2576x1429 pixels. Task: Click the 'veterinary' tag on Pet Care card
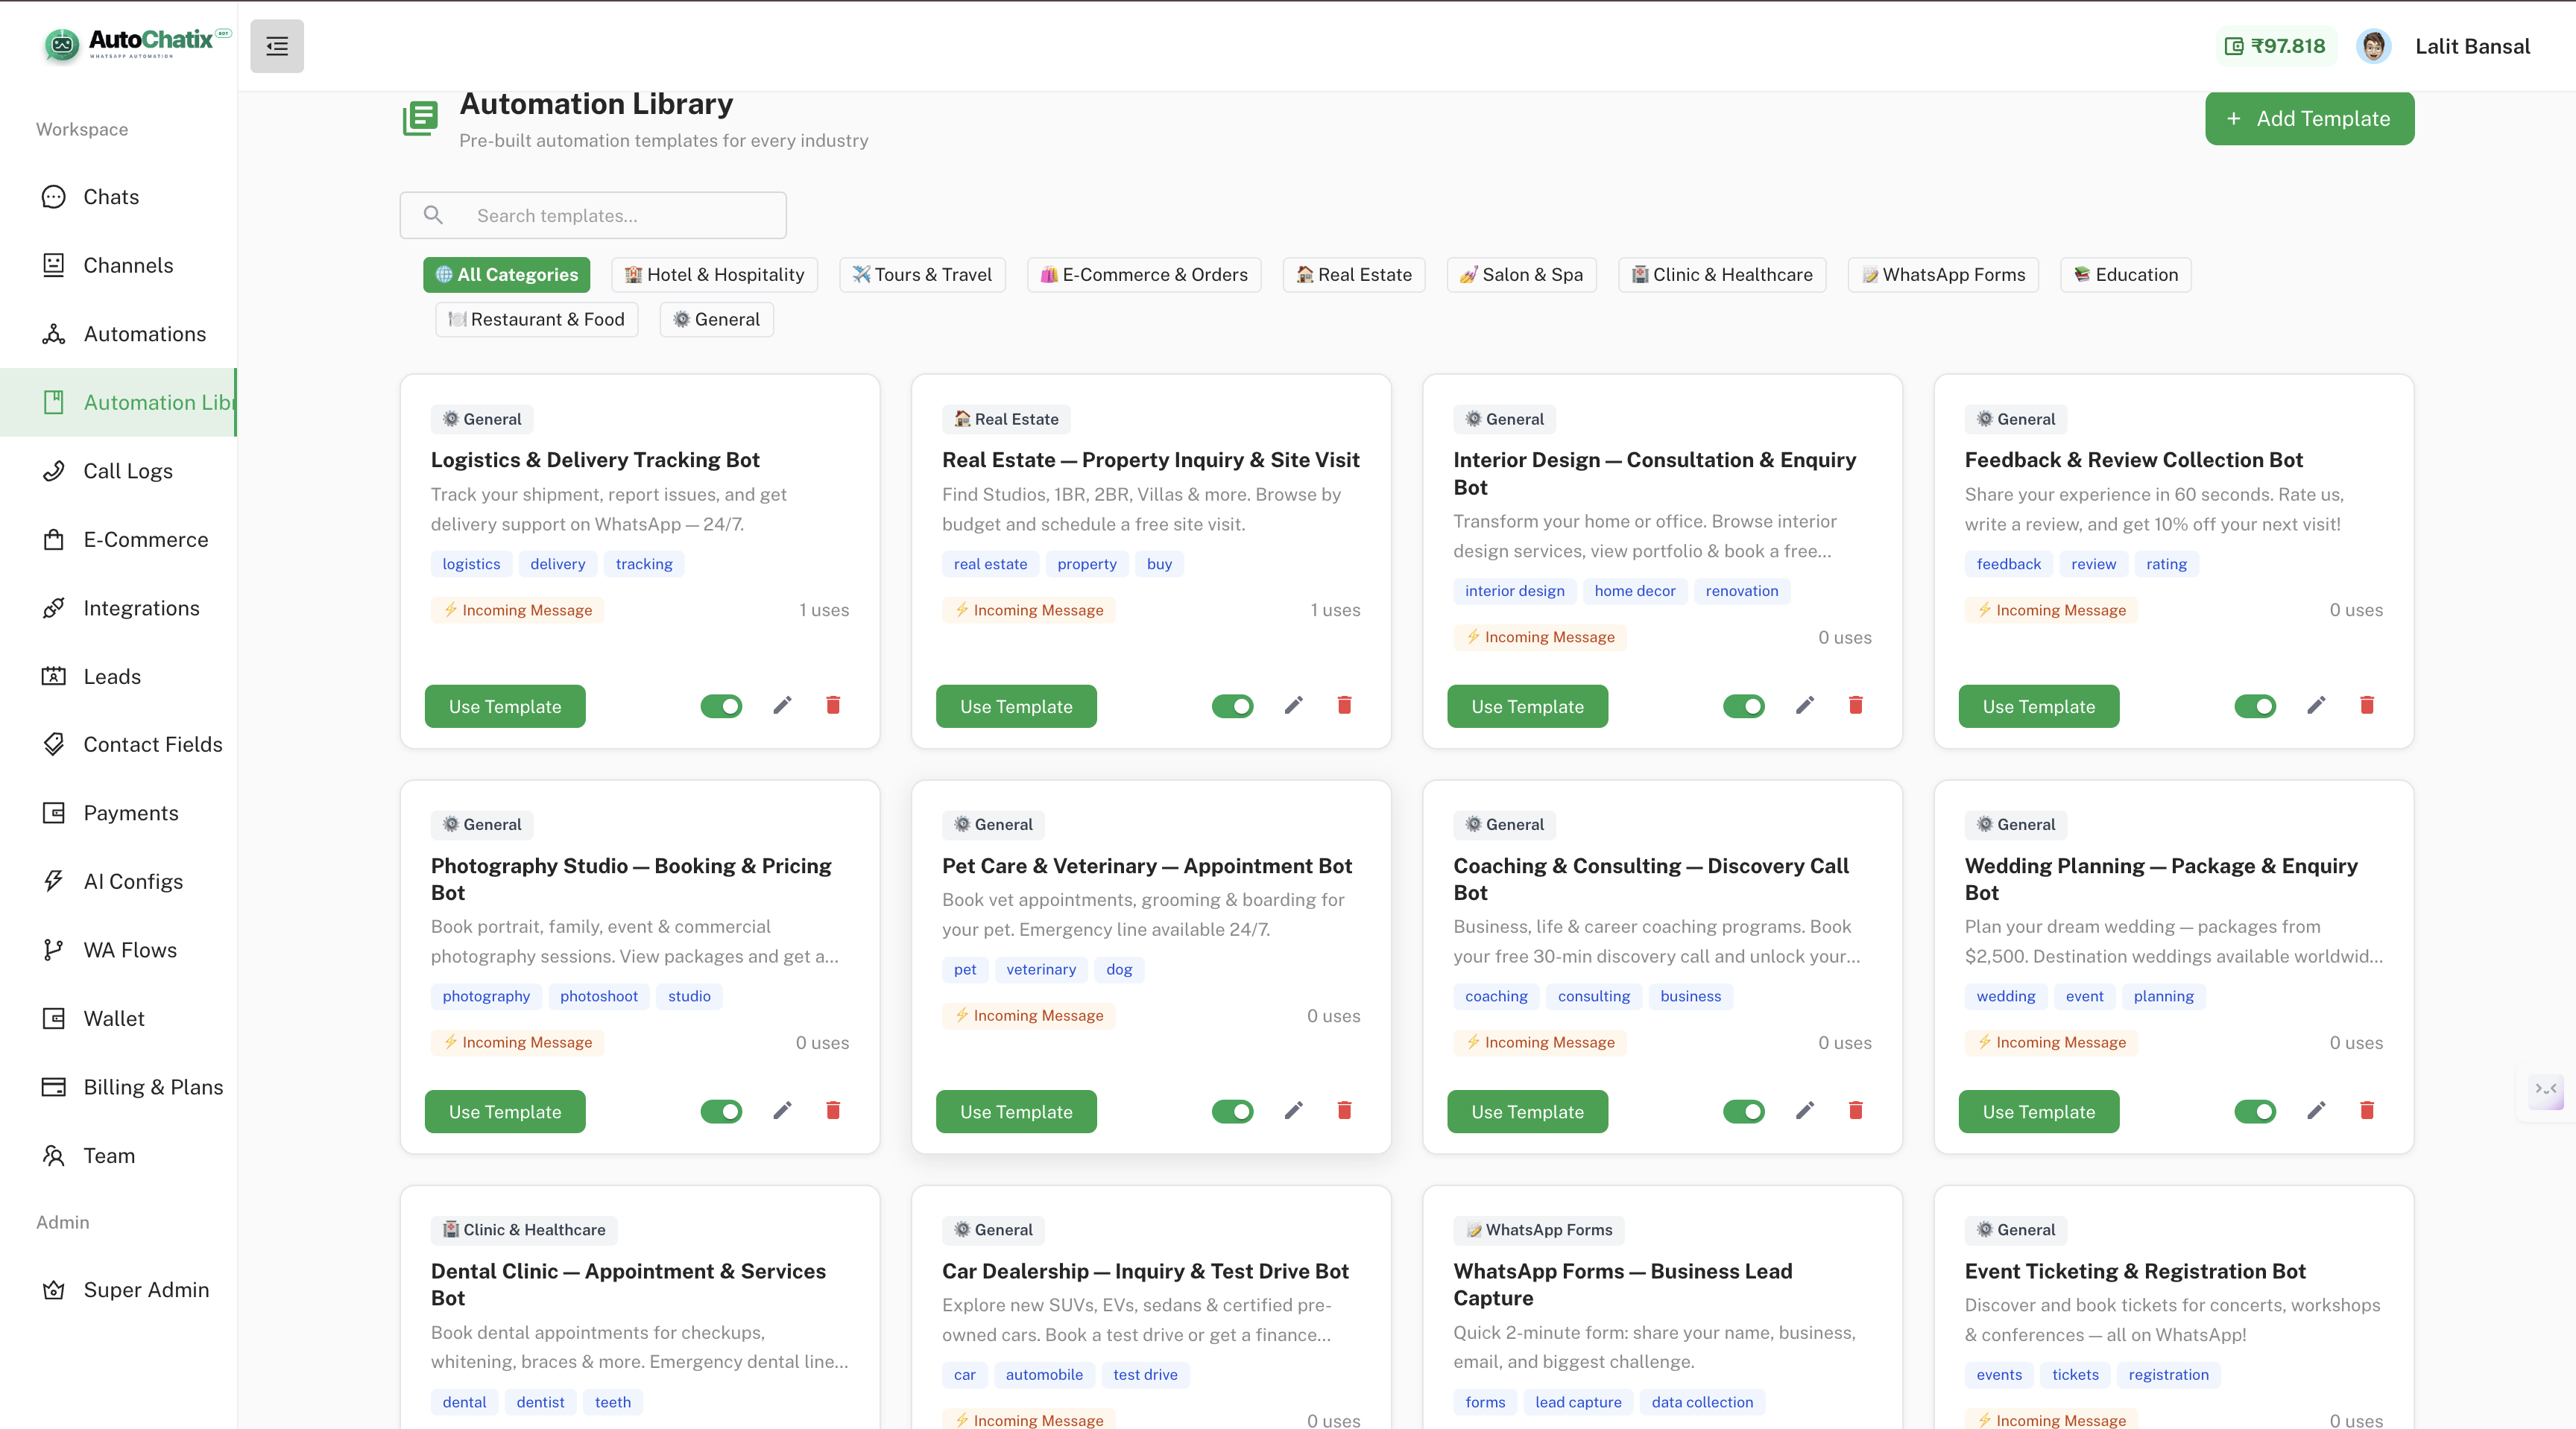(1041, 969)
